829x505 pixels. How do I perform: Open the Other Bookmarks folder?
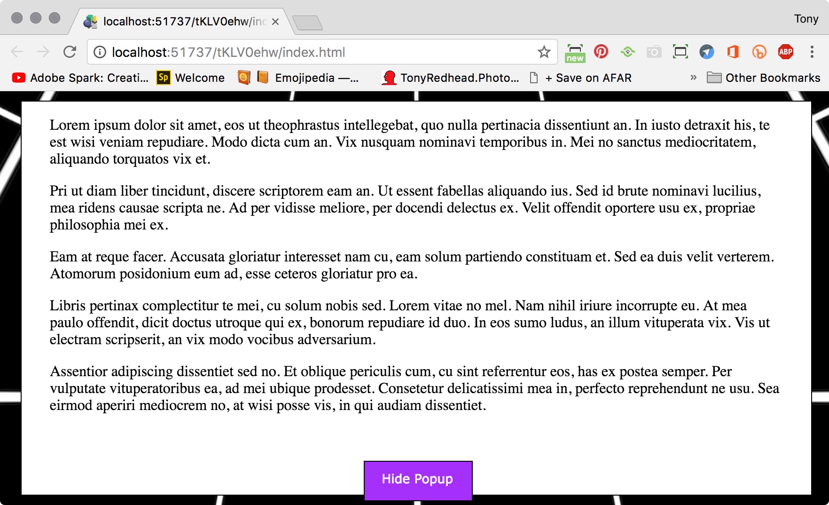coord(764,78)
